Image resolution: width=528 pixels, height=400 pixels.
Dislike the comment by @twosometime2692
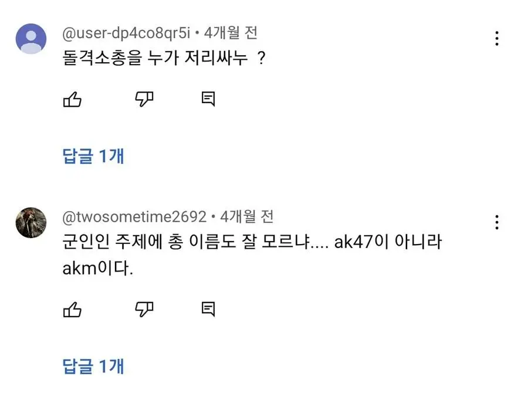[x=144, y=309]
